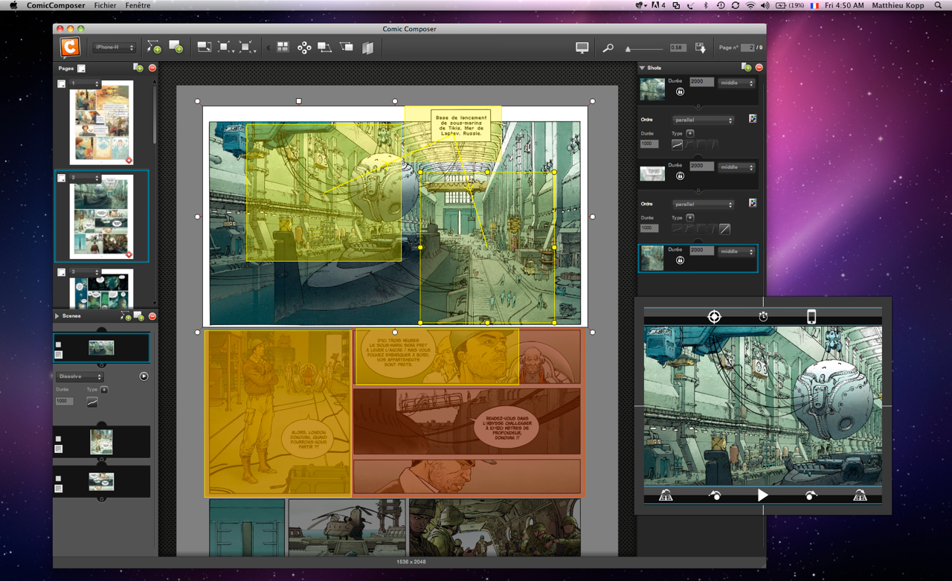Adjust the zoom slider in the toolbar

click(x=644, y=48)
